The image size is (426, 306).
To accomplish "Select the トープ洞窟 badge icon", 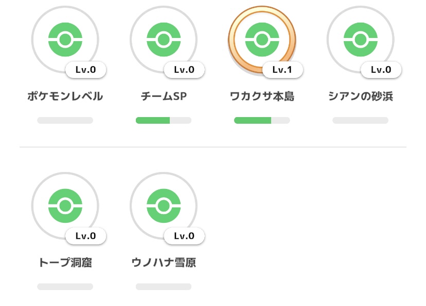I will (x=65, y=206).
